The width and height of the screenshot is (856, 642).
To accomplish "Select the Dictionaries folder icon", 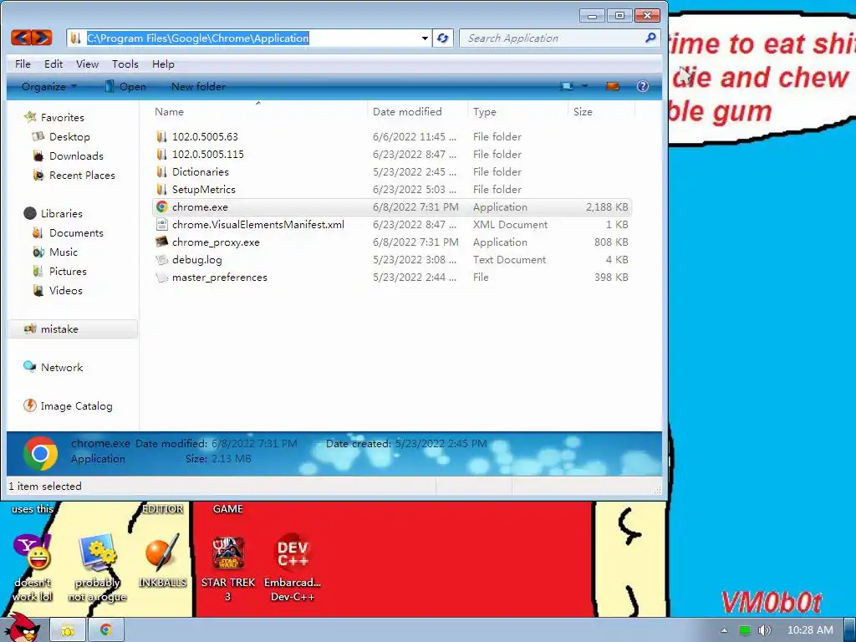I will click(x=161, y=172).
